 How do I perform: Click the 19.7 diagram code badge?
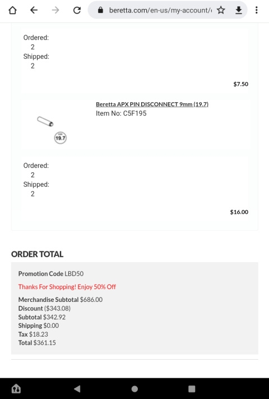point(60,138)
